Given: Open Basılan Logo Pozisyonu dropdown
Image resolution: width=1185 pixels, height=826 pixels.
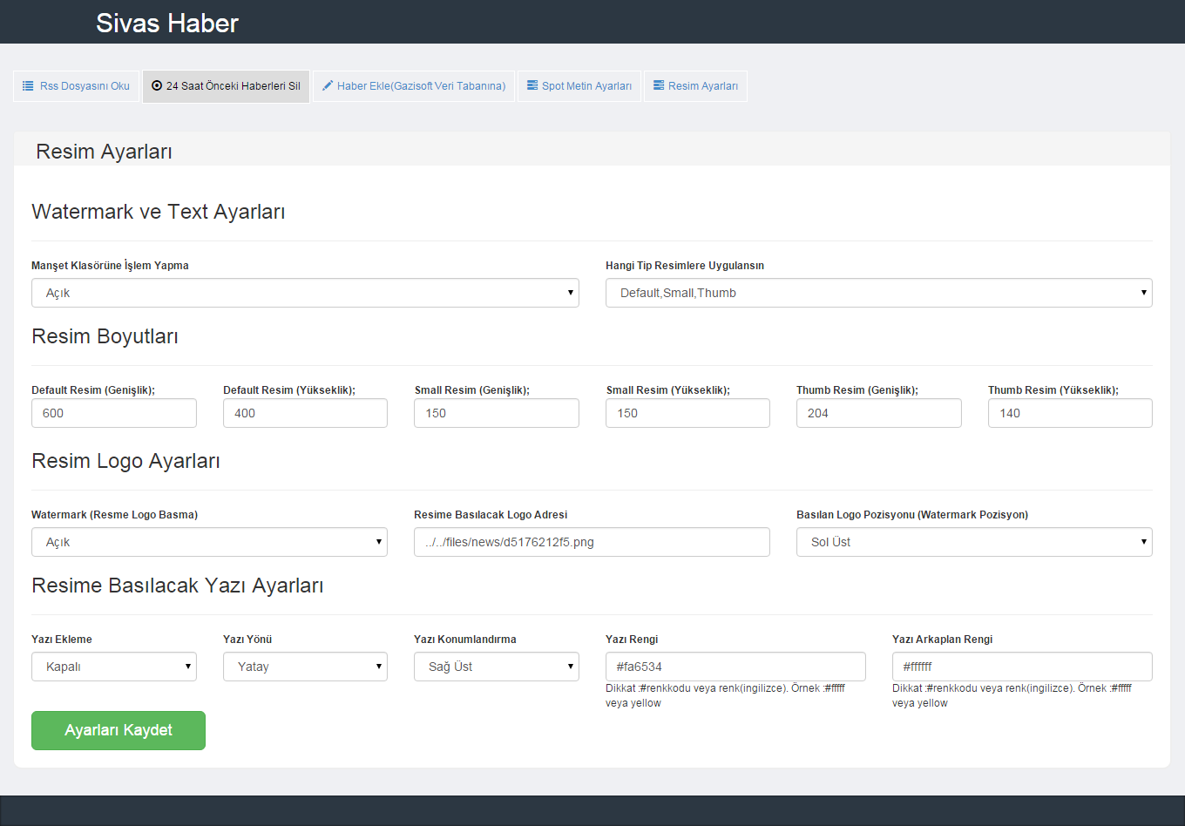Looking at the screenshot, I should (974, 542).
